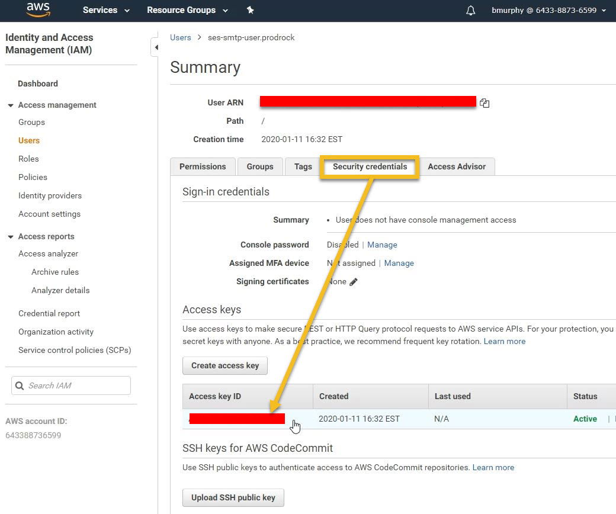Viewport: 616px width, 514px height.
Task: Collapse the IAM sidebar panel arrow
Action: (x=156, y=47)
